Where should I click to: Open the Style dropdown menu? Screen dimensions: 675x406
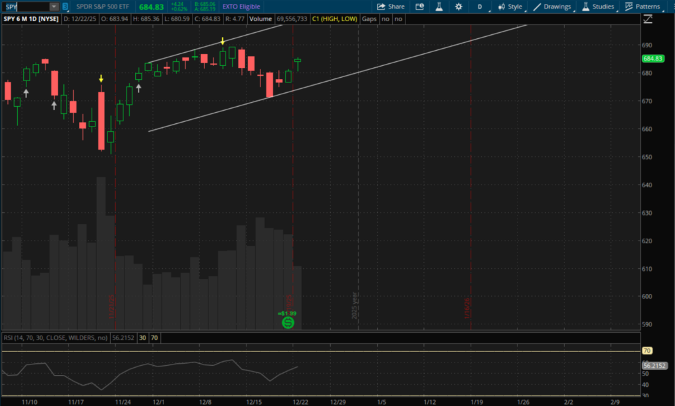(510, 7)
